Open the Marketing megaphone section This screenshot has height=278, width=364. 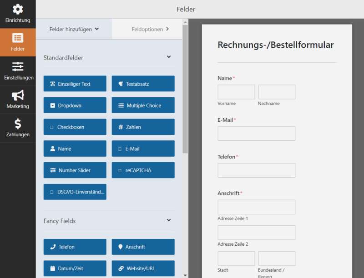[x=18, y=99]
